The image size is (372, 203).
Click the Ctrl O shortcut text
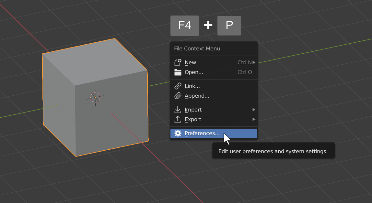[x=245, y=72]
